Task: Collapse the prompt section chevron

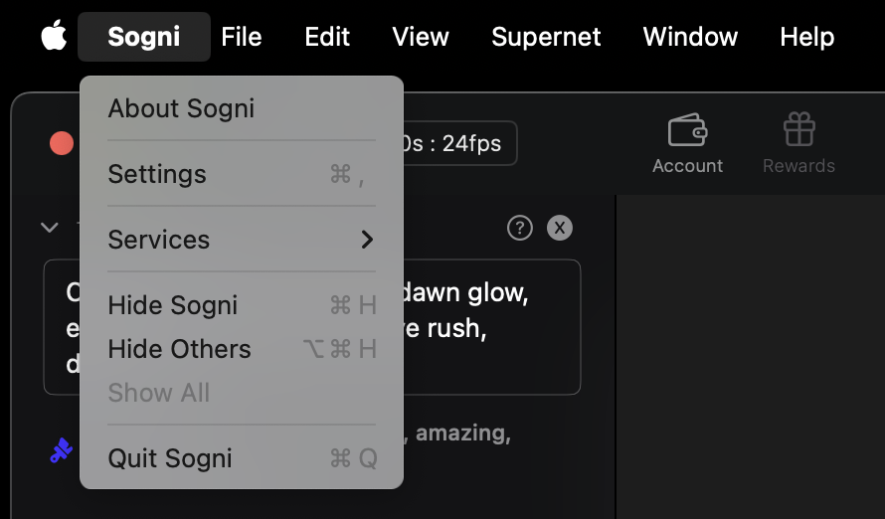Action: coord(50,228)
